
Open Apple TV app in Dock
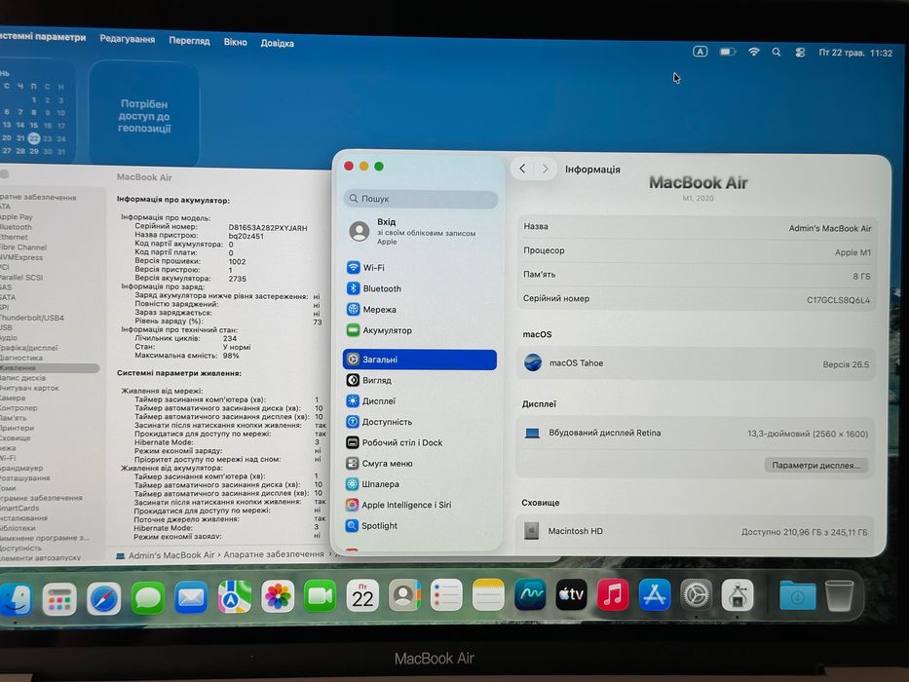click(571, 594)
